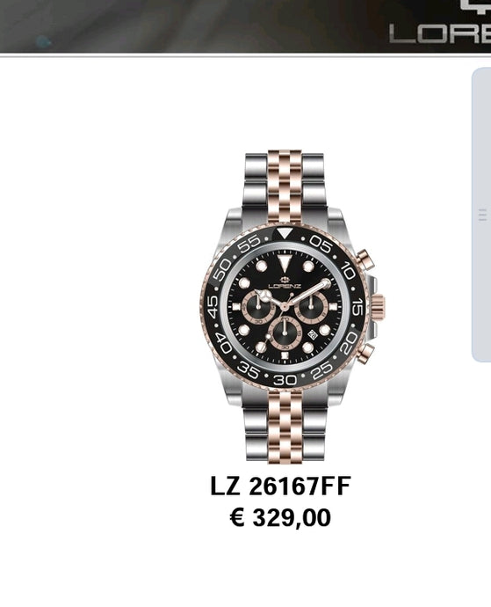The image size is (491, 607).
Task: Open the watch product image
Action: (x=292, y=305)
